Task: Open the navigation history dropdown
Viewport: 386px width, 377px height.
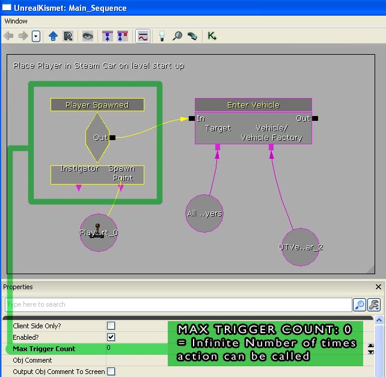Action: [x=36, y=37]
